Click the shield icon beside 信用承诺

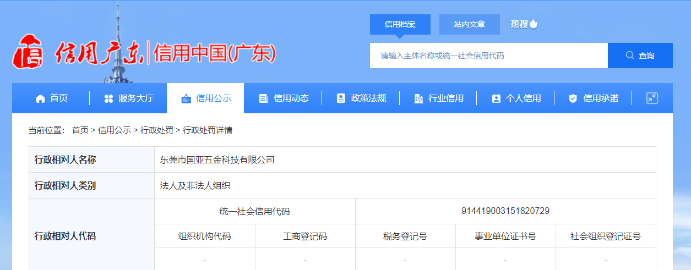click(573, 98)
